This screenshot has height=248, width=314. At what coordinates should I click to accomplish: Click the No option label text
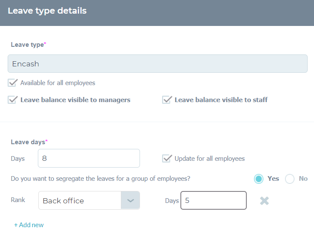(x=303, y=179)
